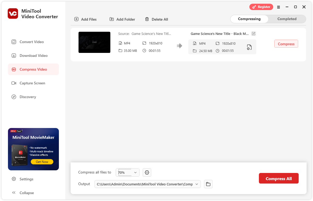Screen dimensions: 313x201
Task: Open output file settings gear icon
Action: 249,47
